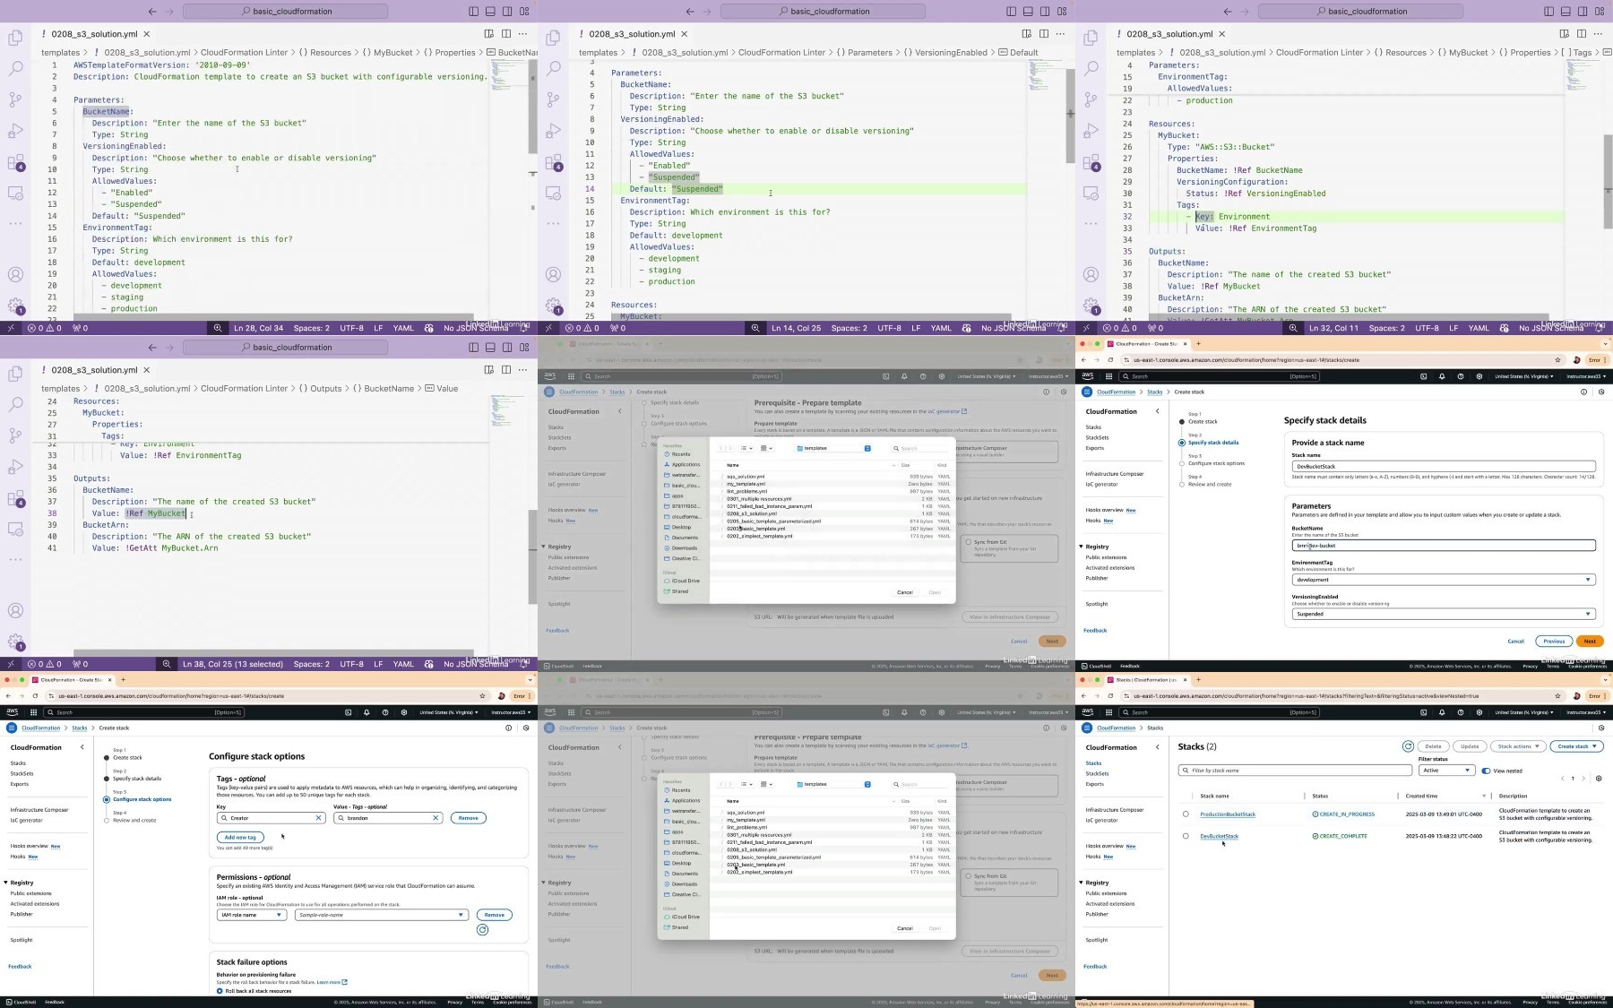Expand the Filter status Active dropdown
Viewport: 1613px width, 1008px height.
coord(1446,771)
